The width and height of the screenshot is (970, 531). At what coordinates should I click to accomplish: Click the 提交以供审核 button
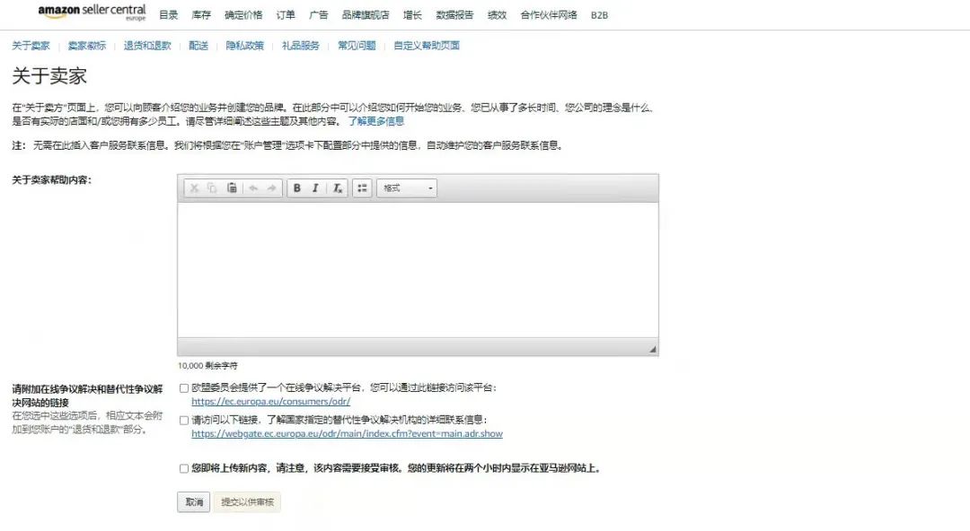[244, 502]
